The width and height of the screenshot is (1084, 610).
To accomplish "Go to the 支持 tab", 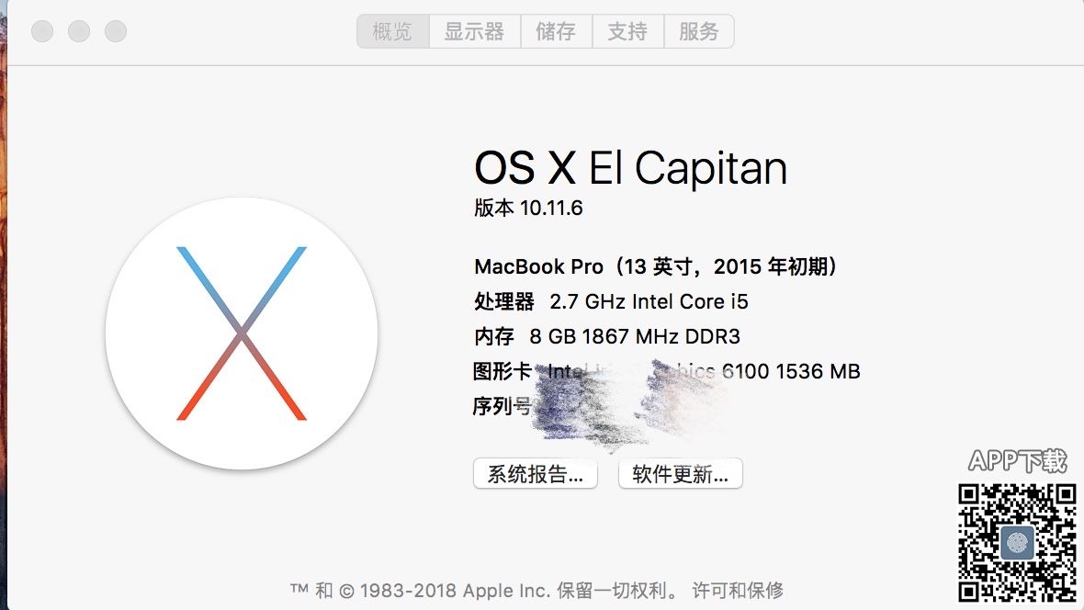I will (627, 31).
